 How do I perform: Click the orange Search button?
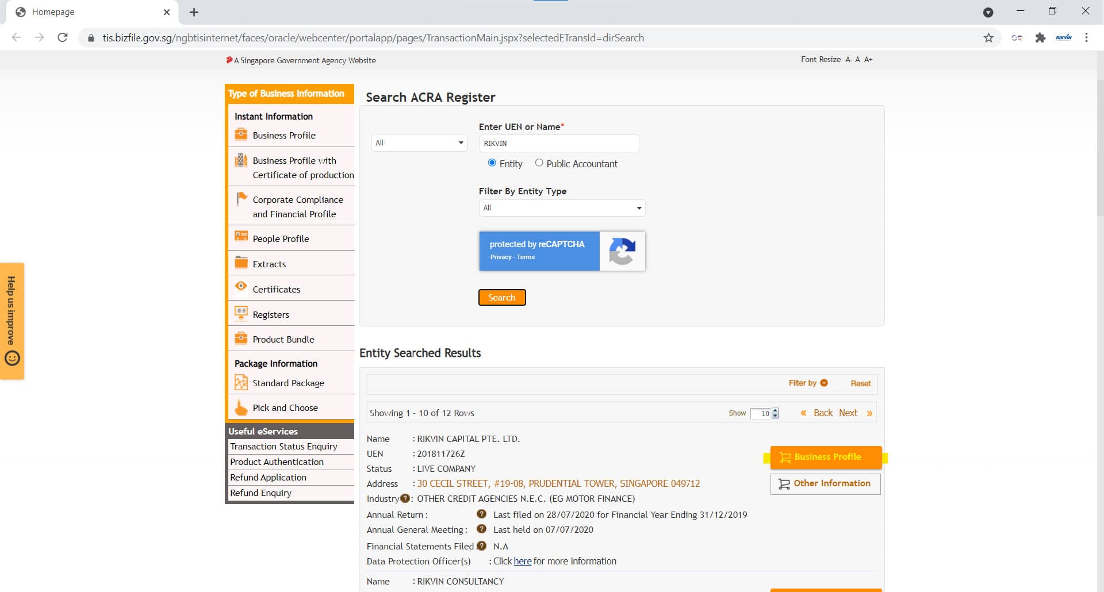click(502, 297)
